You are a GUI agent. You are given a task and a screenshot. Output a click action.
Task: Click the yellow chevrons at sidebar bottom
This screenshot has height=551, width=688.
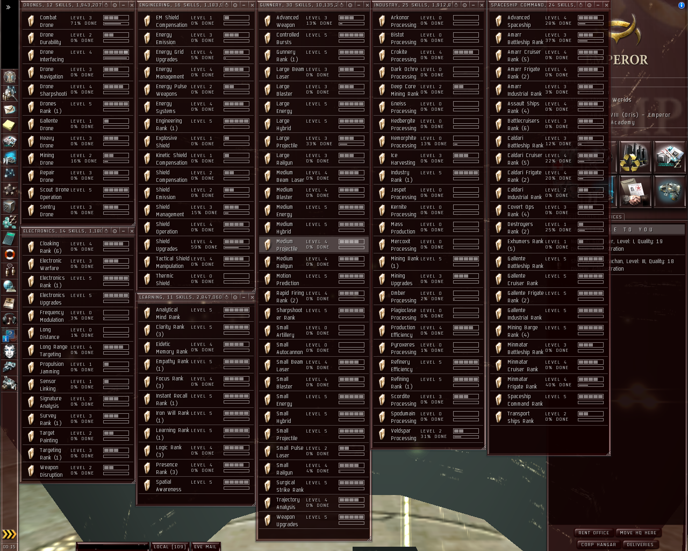9,534
